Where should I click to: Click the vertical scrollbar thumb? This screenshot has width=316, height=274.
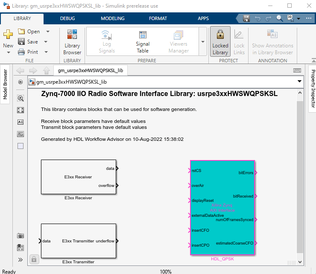[x=300, y=177]
